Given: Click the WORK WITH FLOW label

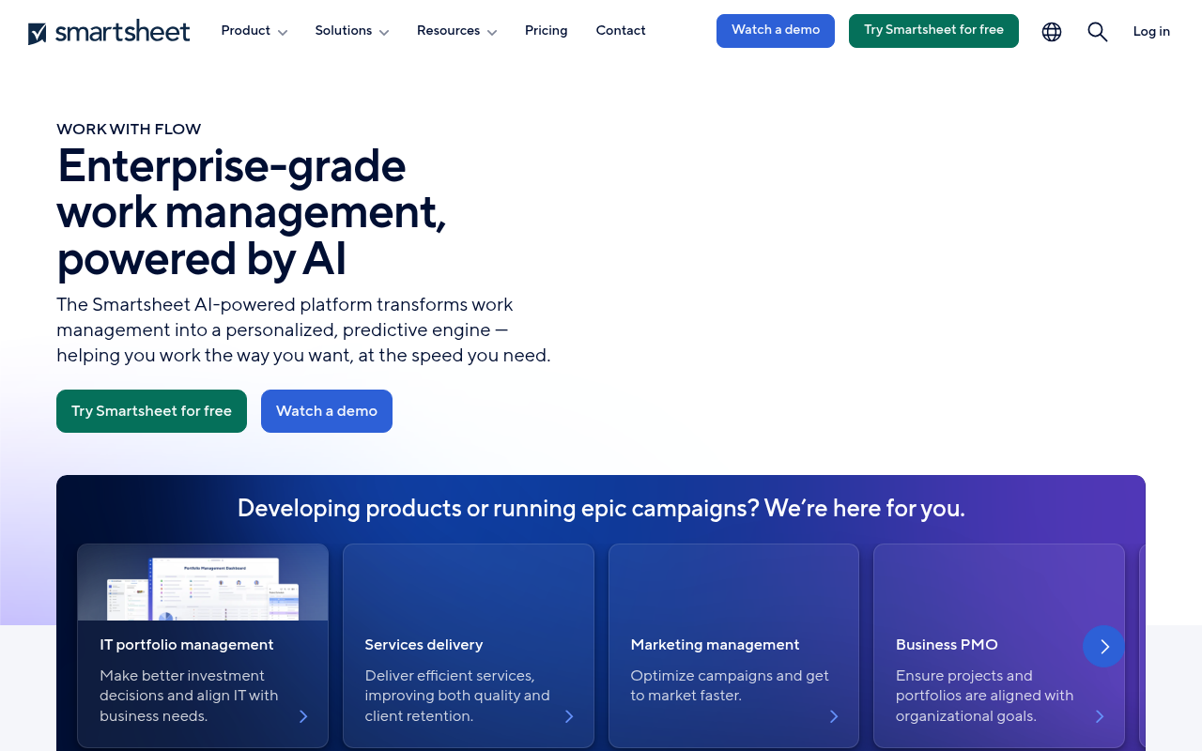Looking at the screenshot, I should [129, 130].
